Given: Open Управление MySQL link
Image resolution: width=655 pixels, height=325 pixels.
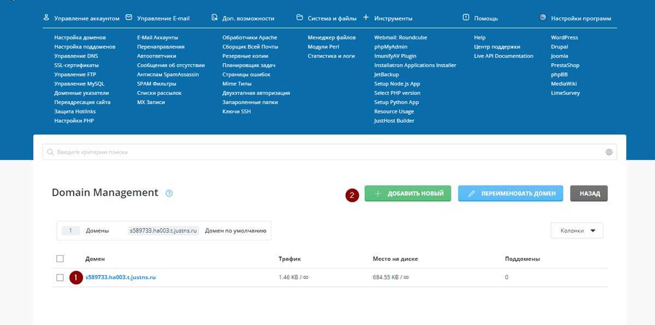Looking at the screenshot, I should click(x=79, y=84).
